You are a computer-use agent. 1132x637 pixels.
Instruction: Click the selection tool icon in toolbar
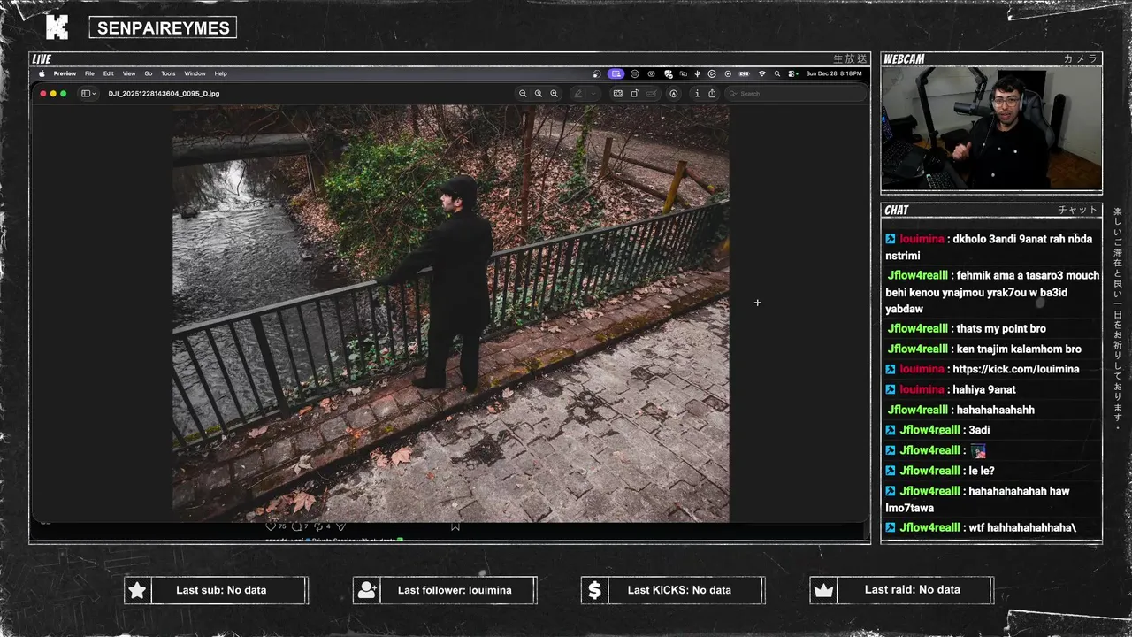(x=617, y=93)
